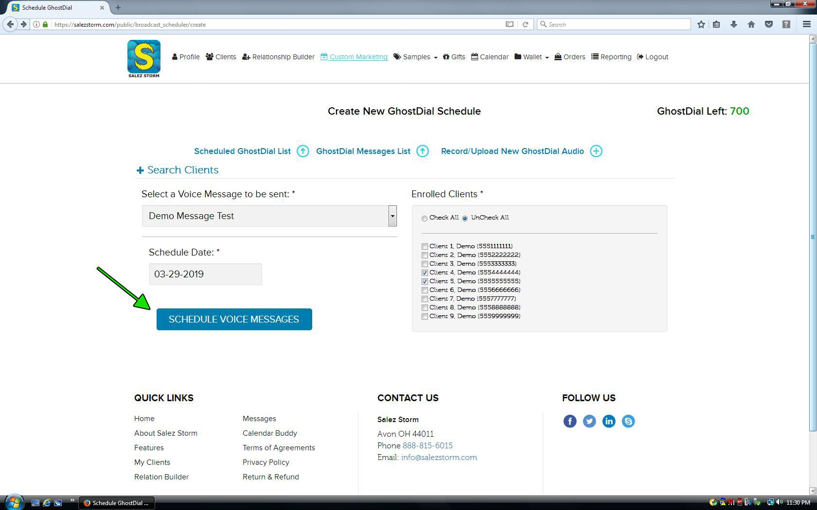This screenshot has width=817, height=510.
Task: Click the Schedule Date input field
Action: (205, 274)
